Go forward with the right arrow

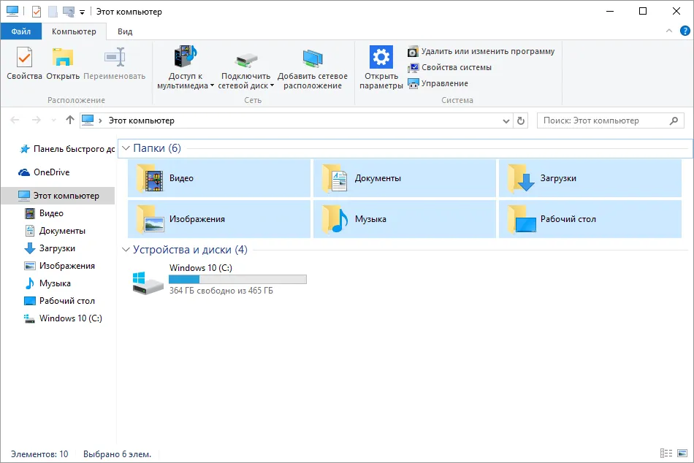pos(37,120)
